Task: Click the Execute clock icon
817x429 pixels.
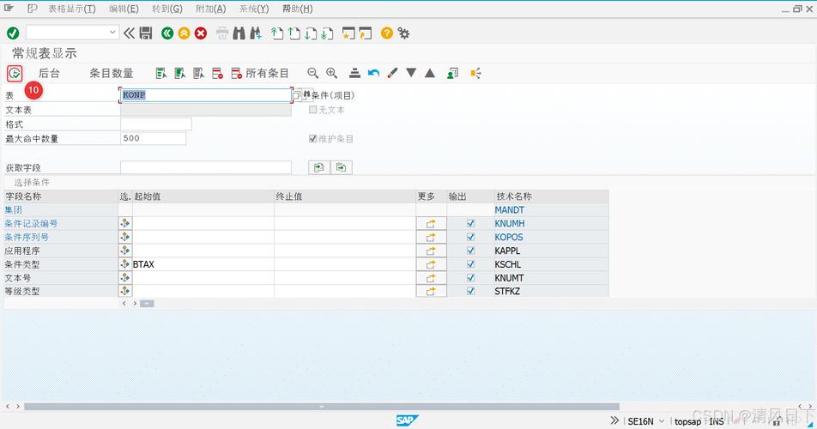Action: pos(15,73)
